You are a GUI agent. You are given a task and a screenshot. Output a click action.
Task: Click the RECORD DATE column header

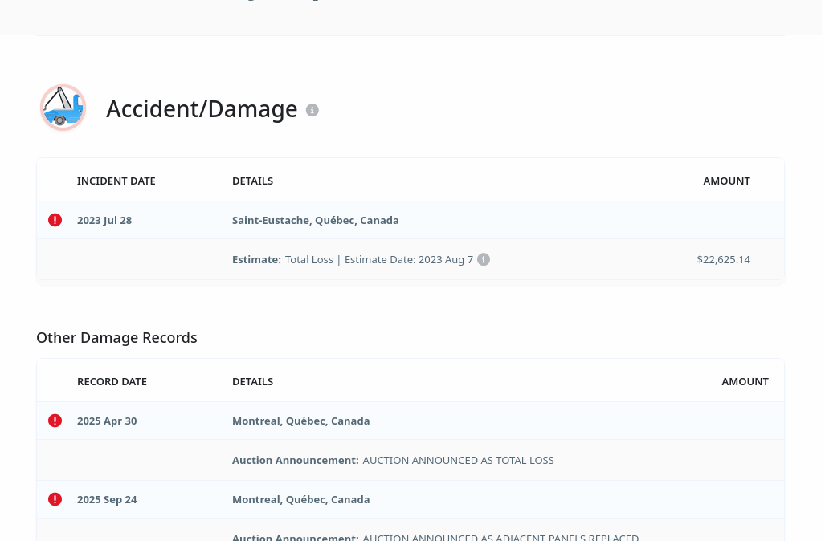[112, 381]
